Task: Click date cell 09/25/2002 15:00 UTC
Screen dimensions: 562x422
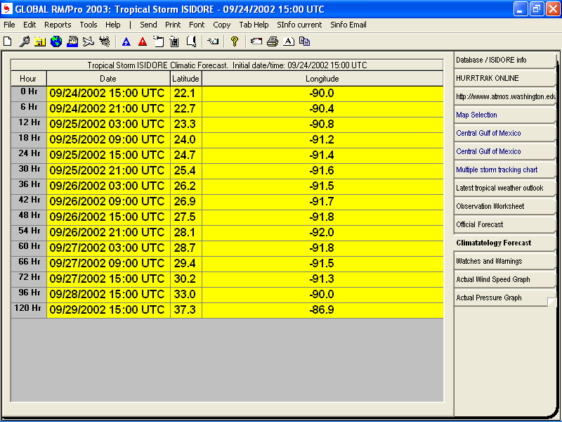Action: pos(108,155)
